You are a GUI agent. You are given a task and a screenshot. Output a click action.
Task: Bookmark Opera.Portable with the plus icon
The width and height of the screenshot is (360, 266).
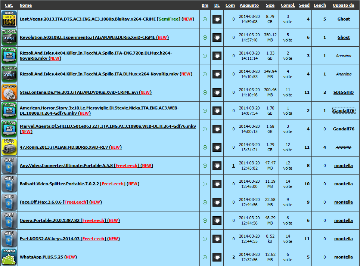[x=205, y=220]
